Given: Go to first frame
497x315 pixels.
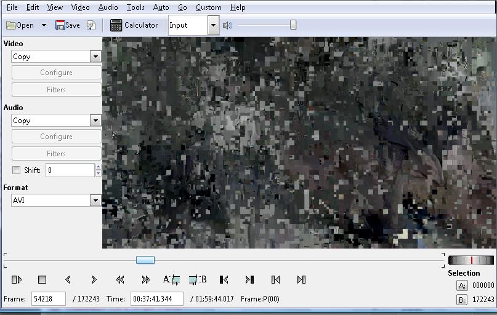Looking at the screenshot, I should 275,279.
